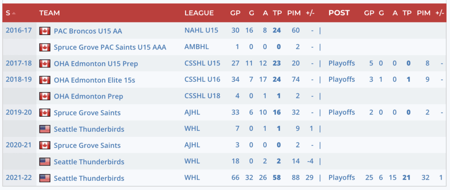Open Playoffs link in the 2021-22 row
This screenshot has width=450, height=190.
[x=341, y=178]
